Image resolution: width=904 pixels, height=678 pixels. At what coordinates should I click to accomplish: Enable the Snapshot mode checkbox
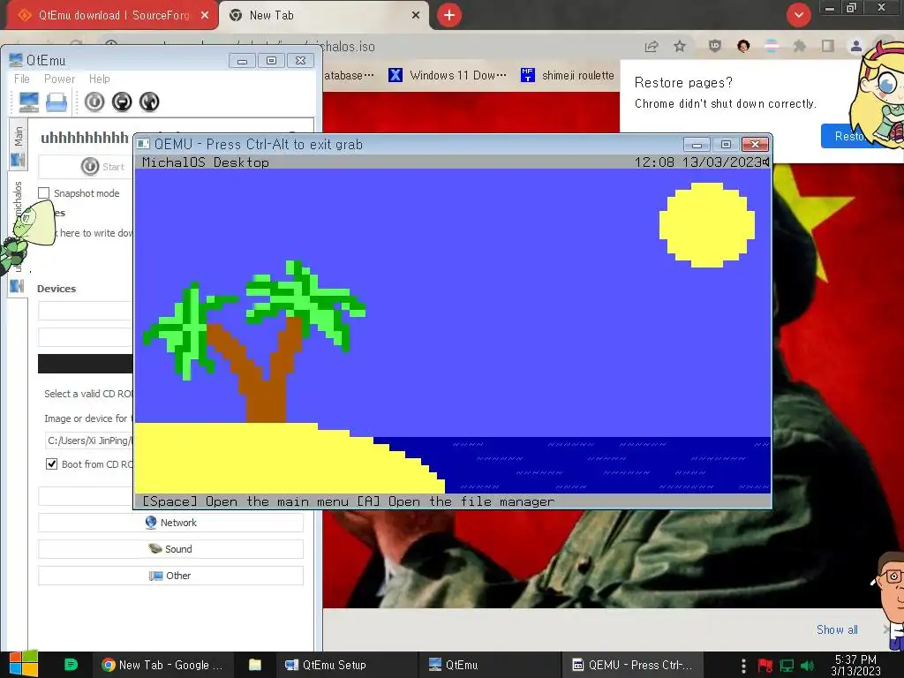(44, 193)
